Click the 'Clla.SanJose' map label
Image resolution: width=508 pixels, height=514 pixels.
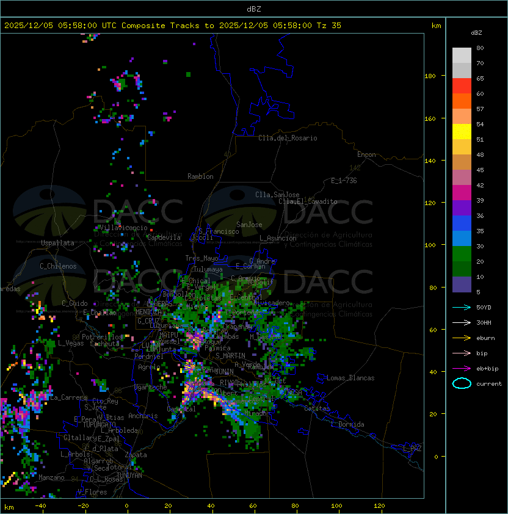(277, 195)
